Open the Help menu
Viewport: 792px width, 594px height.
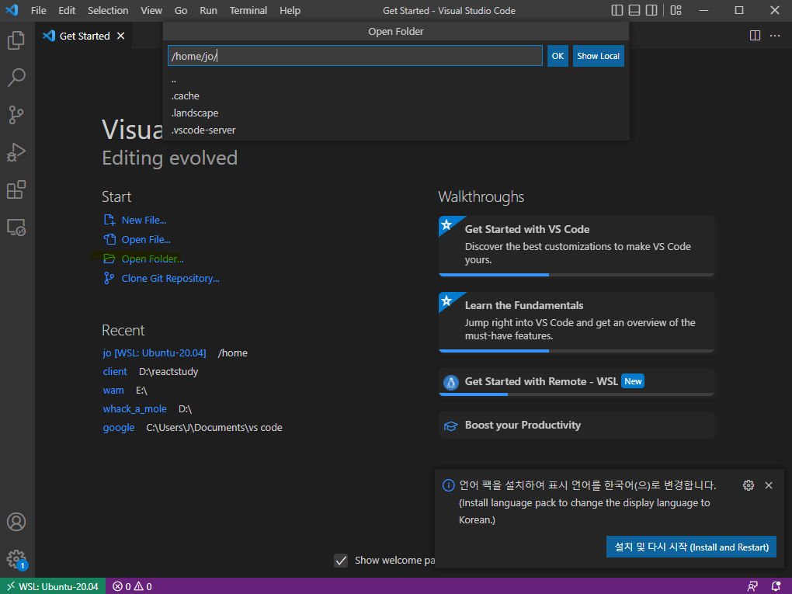coord(290,11)
